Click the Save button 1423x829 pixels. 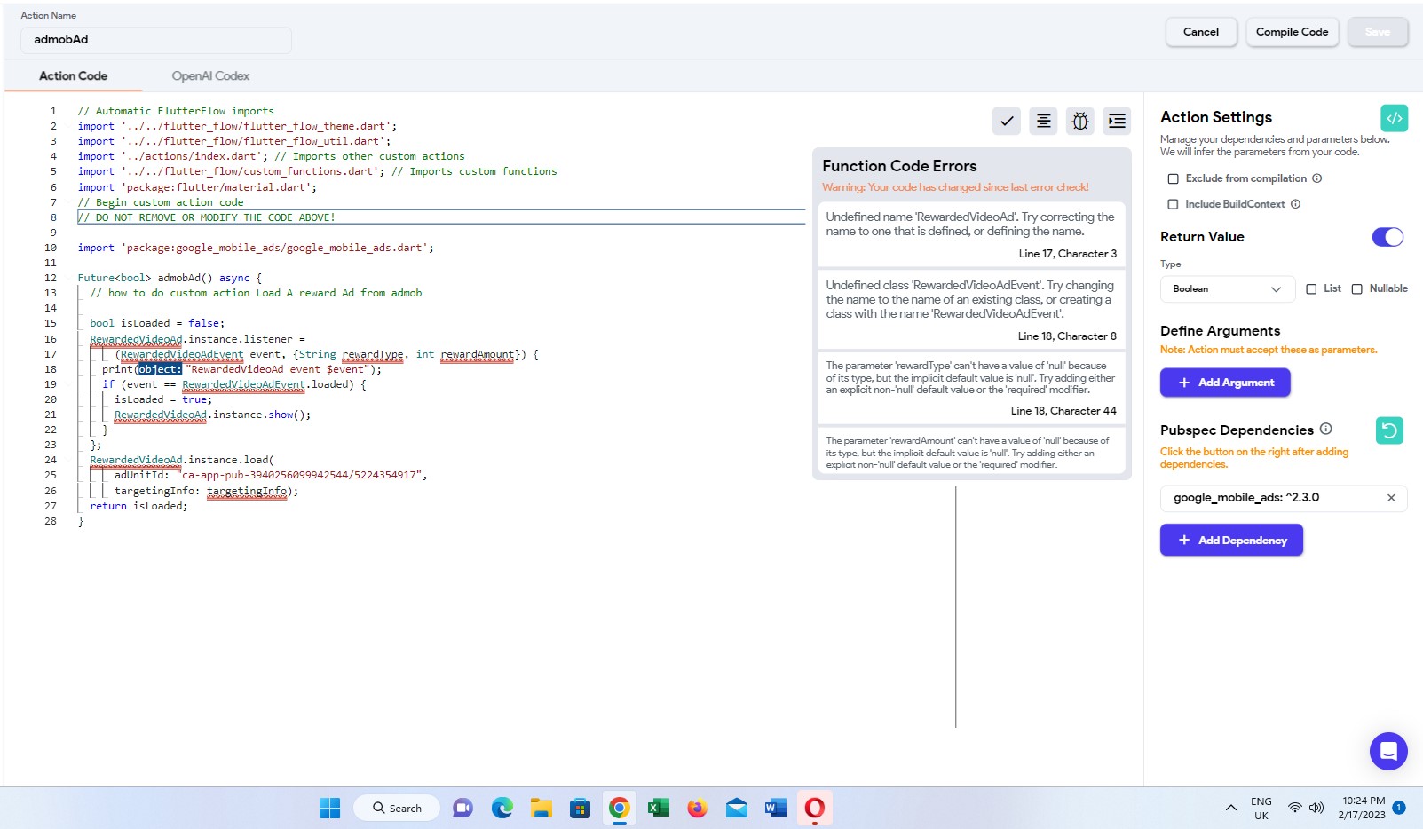tap(1378, 32)
